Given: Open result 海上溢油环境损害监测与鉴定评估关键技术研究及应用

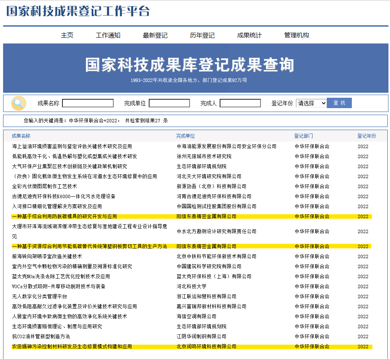Looking at the screenshot, I should click(72, 147).
